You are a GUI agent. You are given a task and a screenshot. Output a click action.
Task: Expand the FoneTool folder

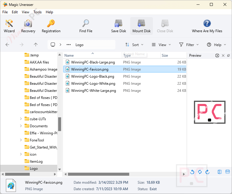[x=21, y=140]
